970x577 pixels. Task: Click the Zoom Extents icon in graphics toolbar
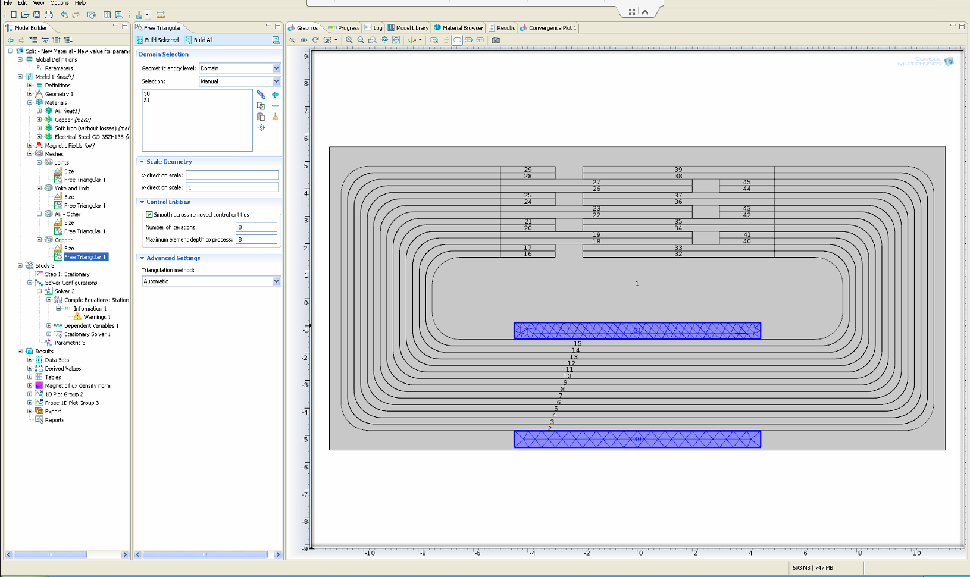(x=396, y=40)
